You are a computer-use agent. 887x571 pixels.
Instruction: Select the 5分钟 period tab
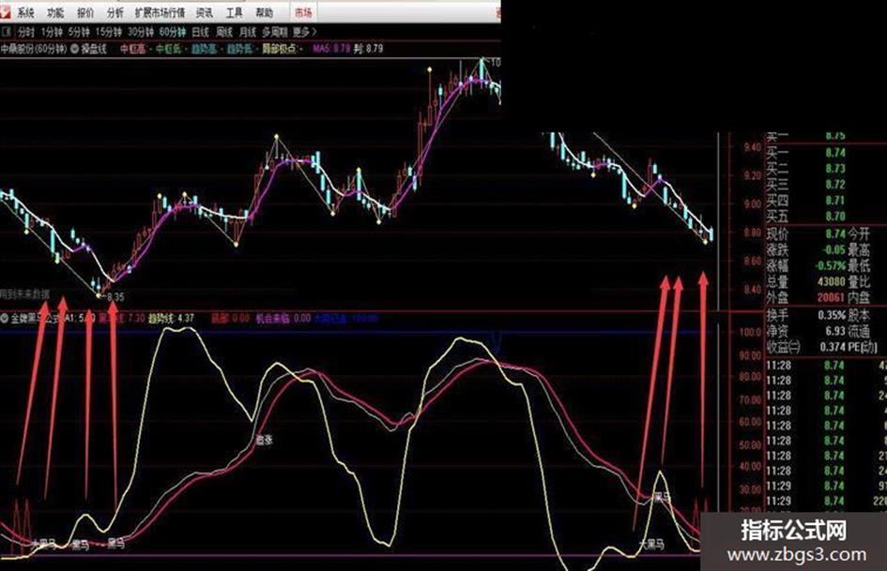coord(79,32)
